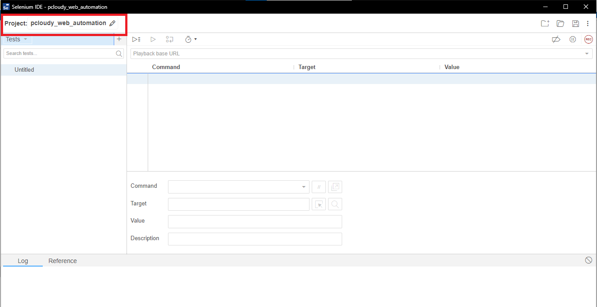Step over the current command

click(170, 39)
